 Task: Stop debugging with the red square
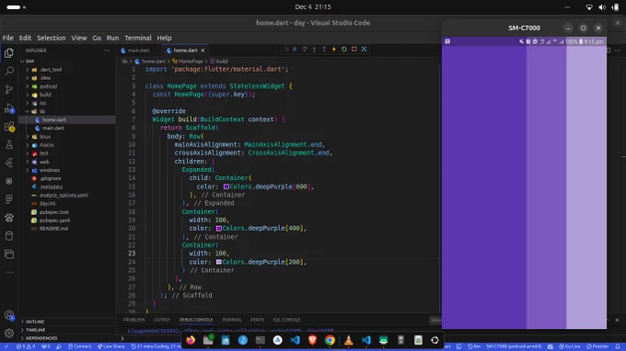click(354, 50)
